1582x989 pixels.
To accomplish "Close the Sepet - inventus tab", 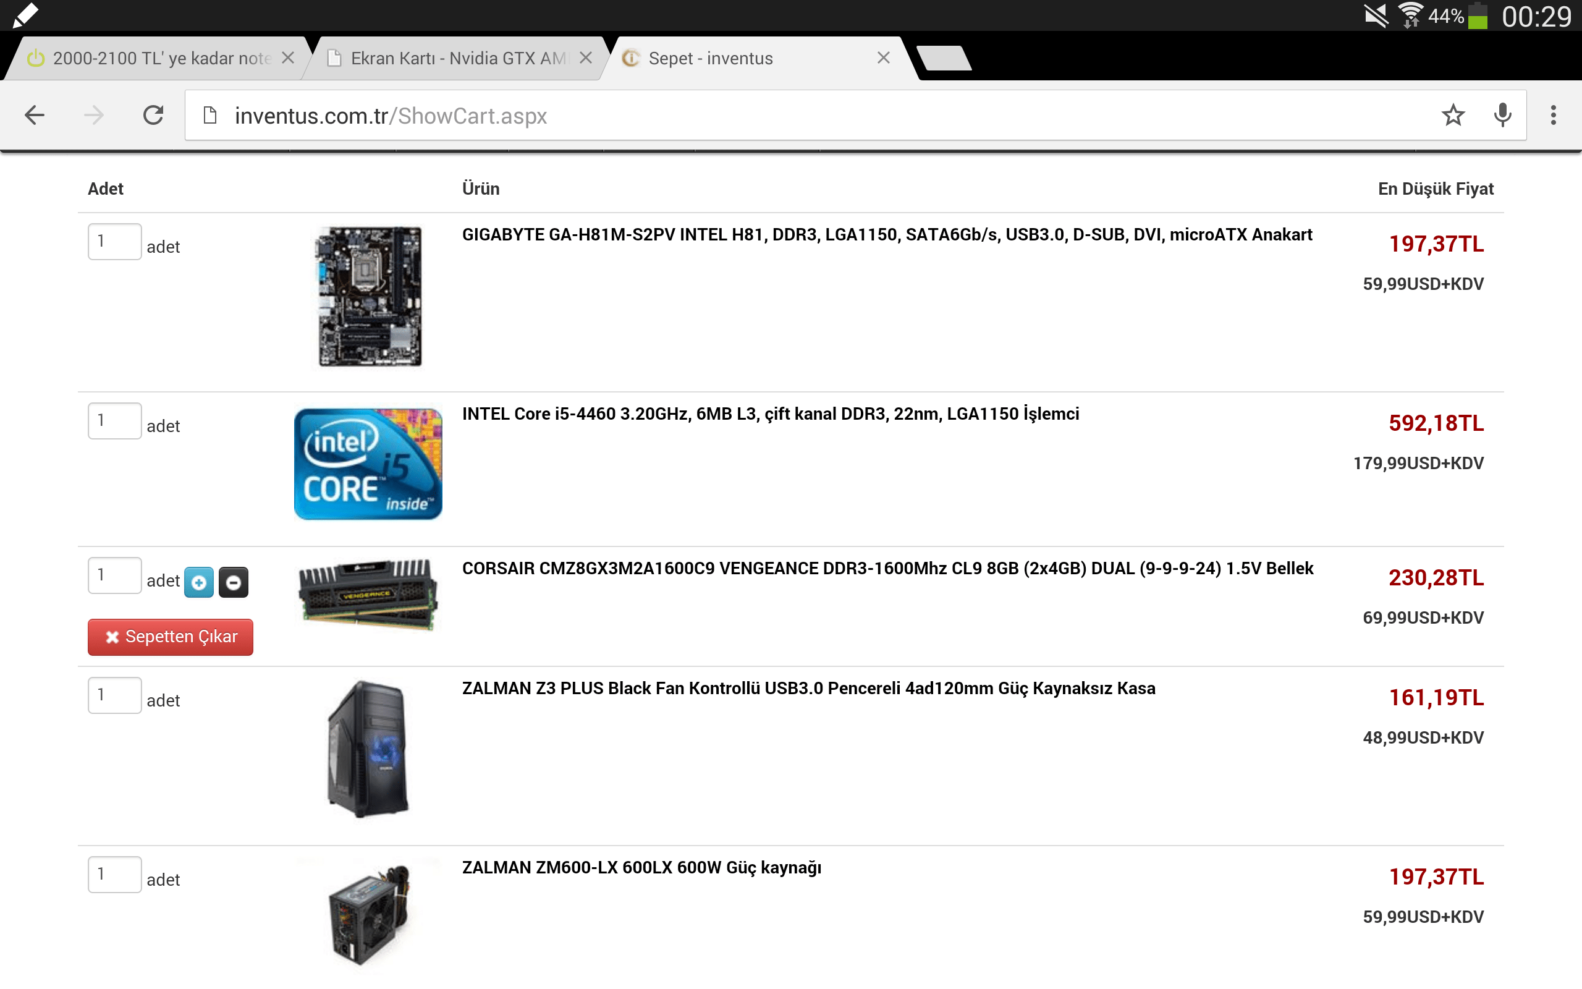I will [x=883, y=58].
